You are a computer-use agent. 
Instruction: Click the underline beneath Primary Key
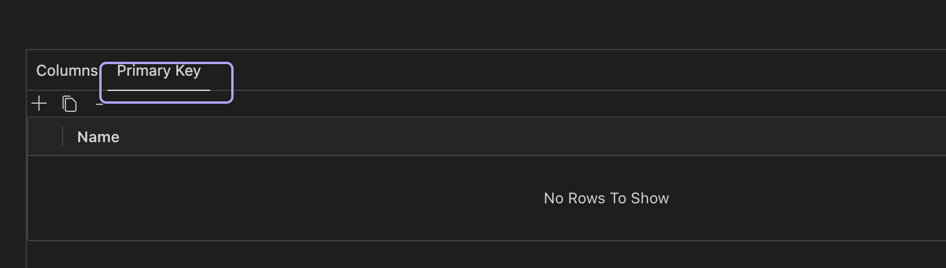pos(159,90)
